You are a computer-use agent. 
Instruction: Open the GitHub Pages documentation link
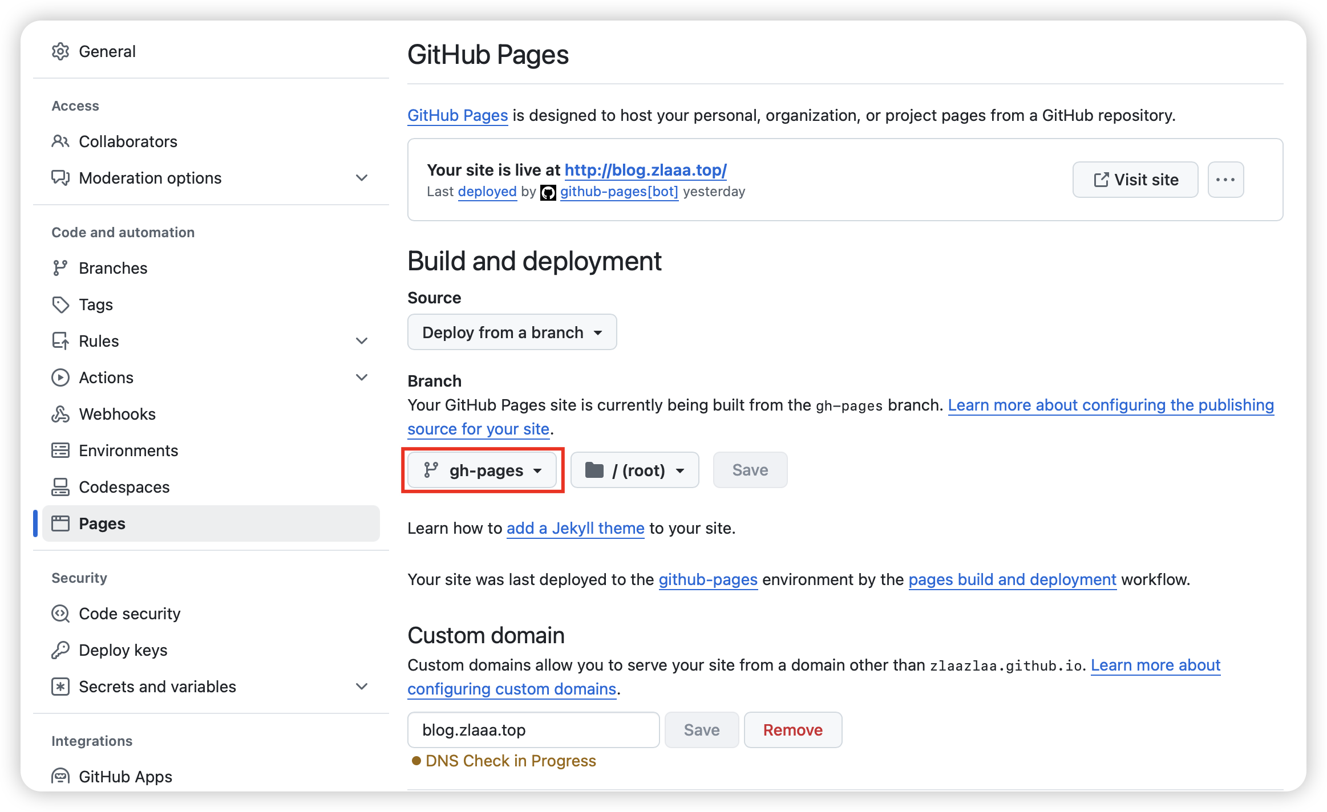[458, 115]
